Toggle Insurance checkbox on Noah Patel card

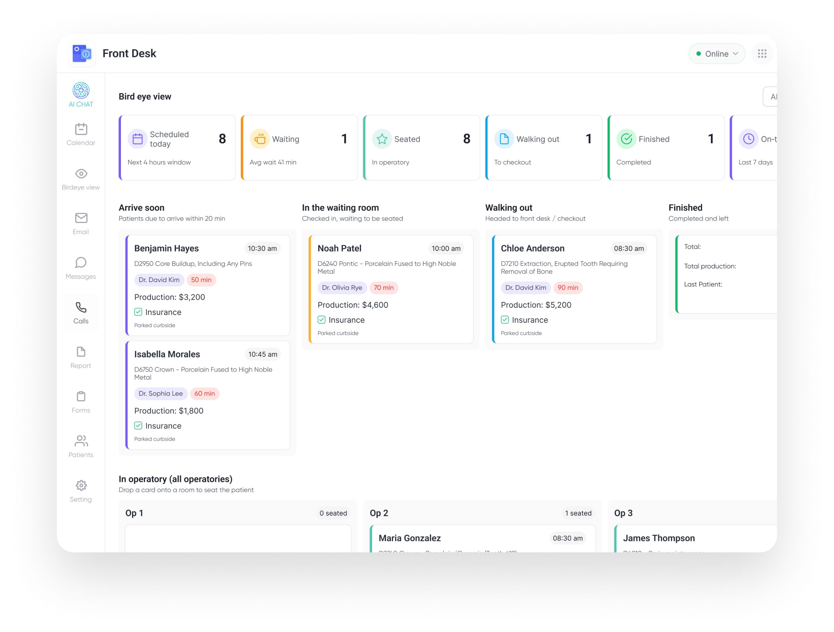[x=321, y=320]
